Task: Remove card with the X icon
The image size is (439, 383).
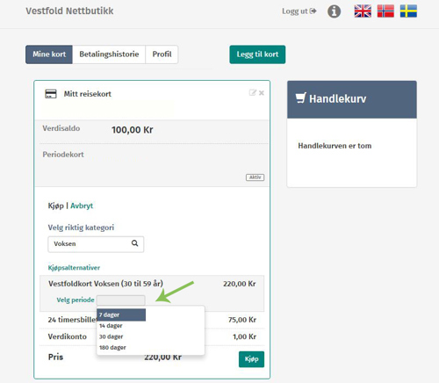Action: tap(262, 93)
